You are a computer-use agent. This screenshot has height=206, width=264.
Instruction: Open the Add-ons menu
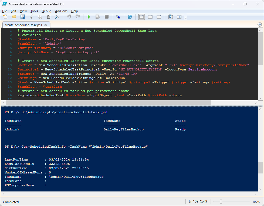pyautogui.click(x=61, y=11)
